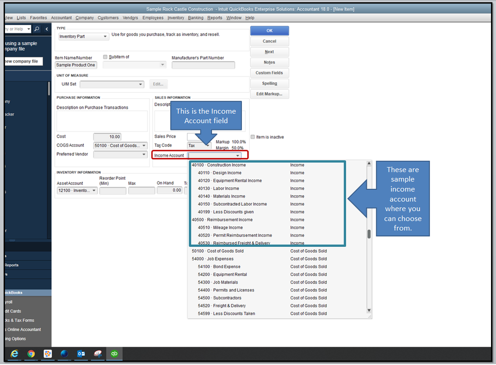
Task: Click the search magnifier icon
Action: 37,29
